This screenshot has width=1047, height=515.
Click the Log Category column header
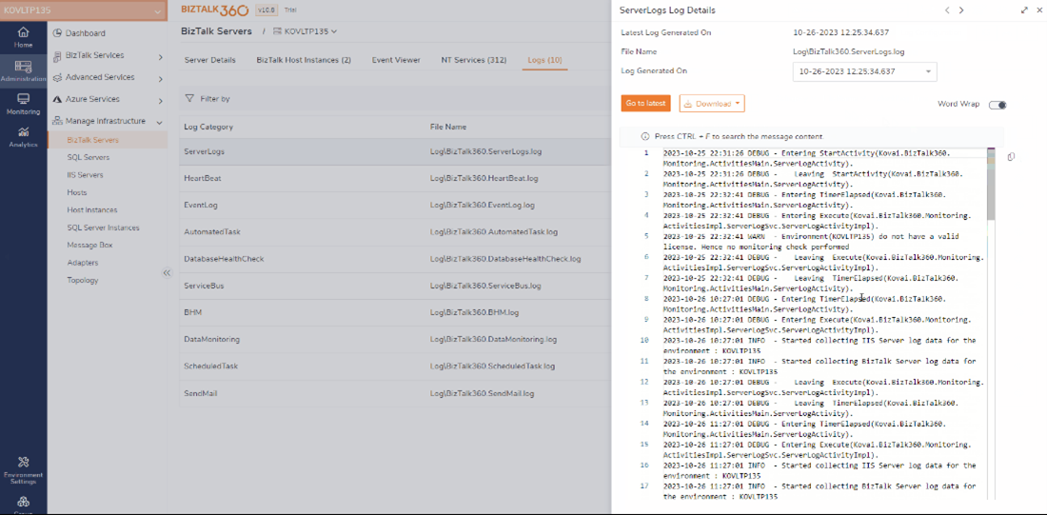(208, 127)
